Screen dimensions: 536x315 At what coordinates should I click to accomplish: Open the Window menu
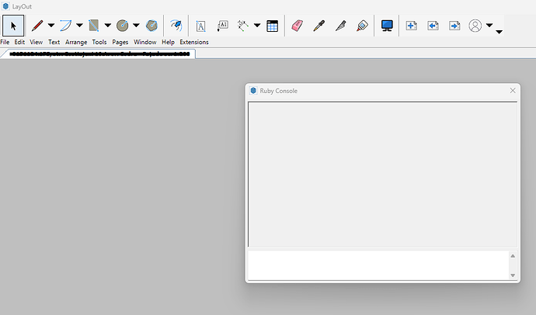click(x=145, y=42)
